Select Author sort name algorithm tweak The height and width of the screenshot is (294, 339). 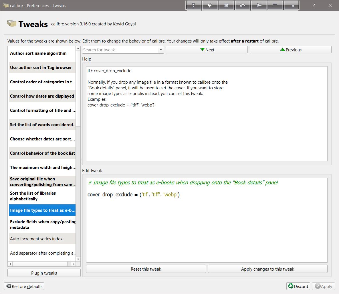tap(42, 53)
